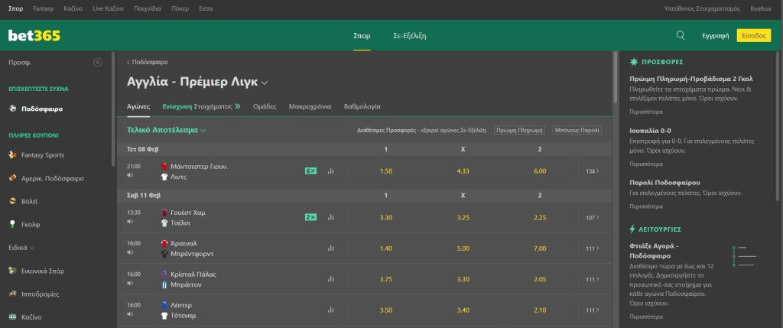Select draw odds 4.33 for Μάντσεστερ match
783x328 pixels.
[463, 171]
